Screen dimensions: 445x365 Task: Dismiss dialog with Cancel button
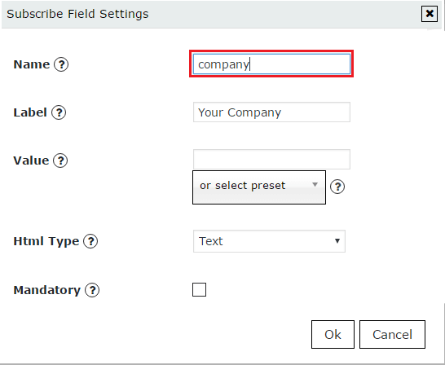tap(392, 334)
